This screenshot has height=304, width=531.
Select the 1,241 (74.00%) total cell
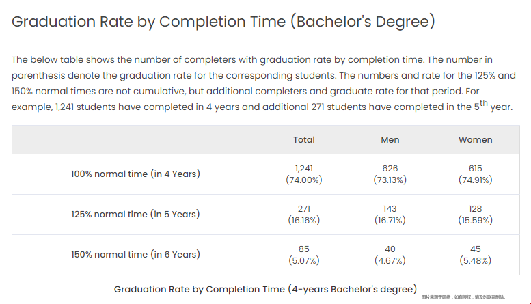(304, 174)
